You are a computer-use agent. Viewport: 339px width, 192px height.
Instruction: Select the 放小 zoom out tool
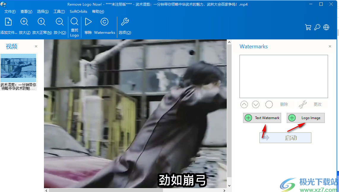pos(59,22)
